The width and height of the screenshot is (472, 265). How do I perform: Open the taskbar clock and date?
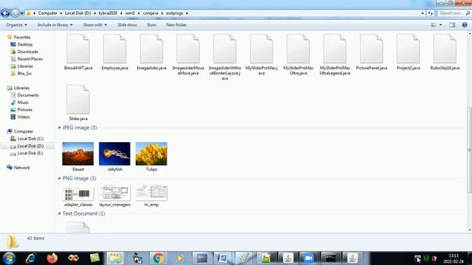454,258
